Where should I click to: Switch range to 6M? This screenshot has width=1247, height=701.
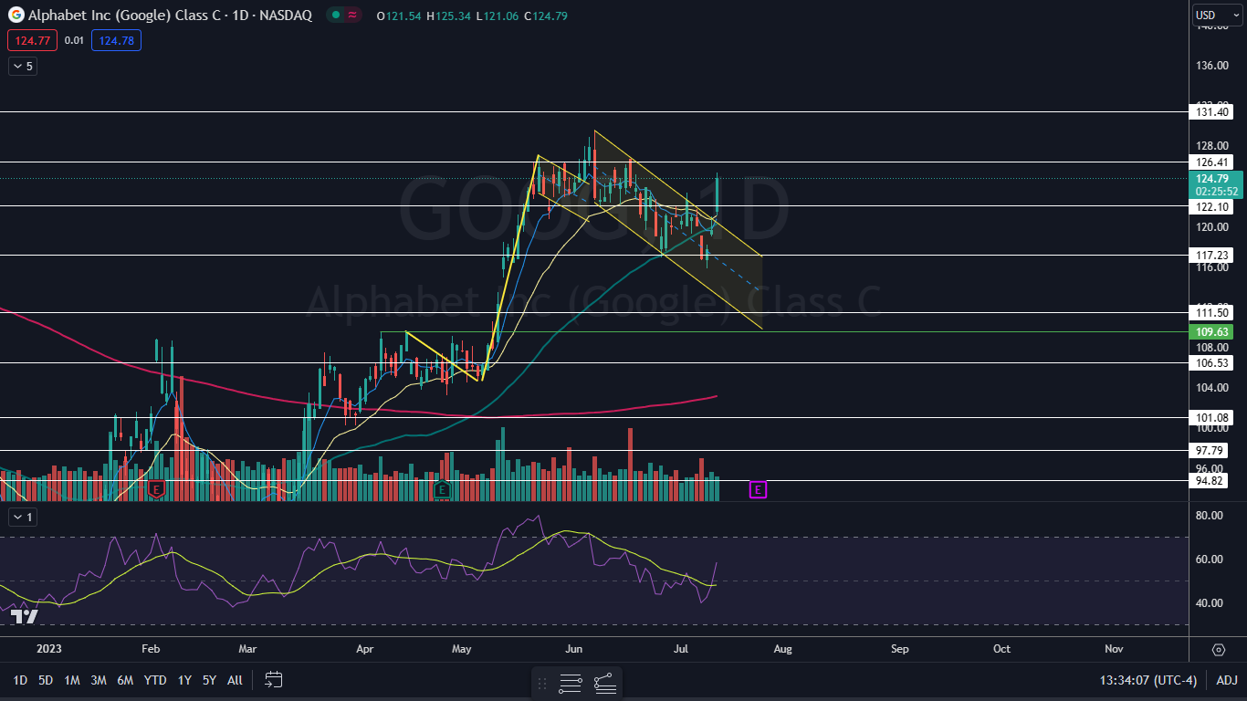click(x=125, y=680)
